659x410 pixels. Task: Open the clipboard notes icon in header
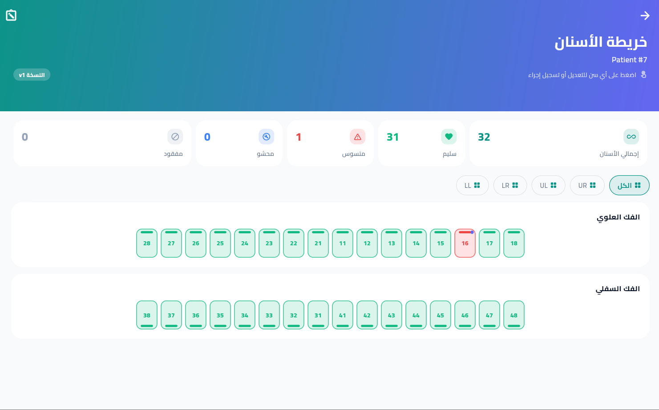coord(11,16)
